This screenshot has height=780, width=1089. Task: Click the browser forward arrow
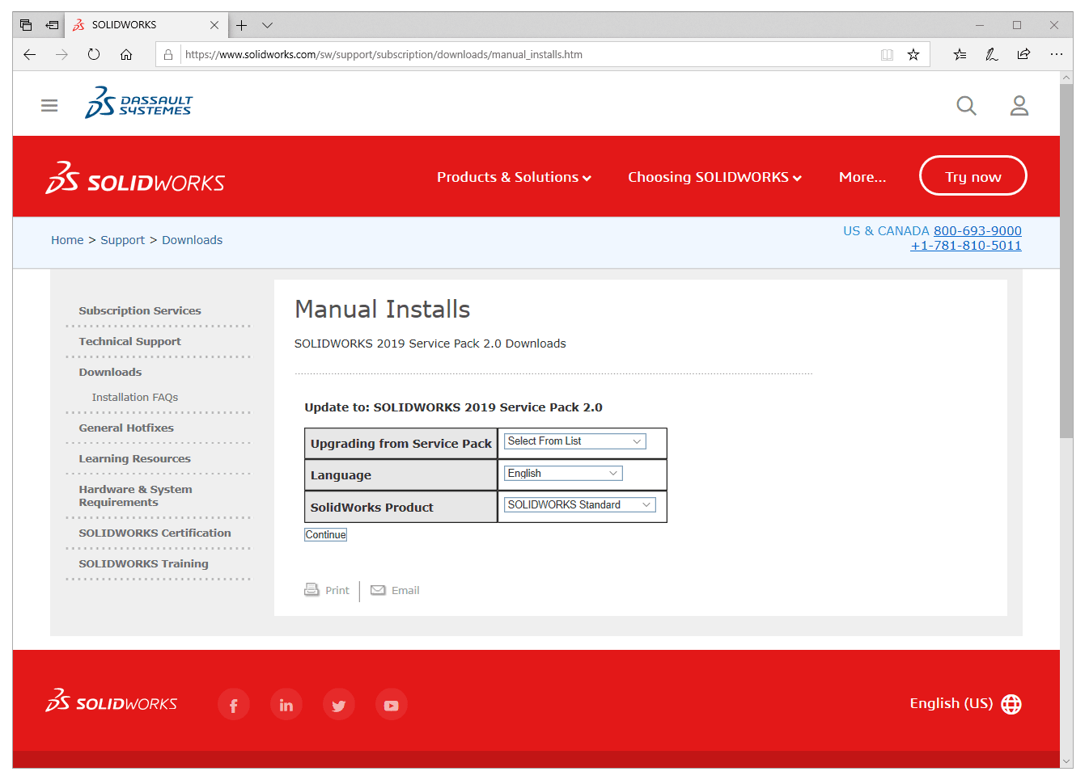pos(61,54)
